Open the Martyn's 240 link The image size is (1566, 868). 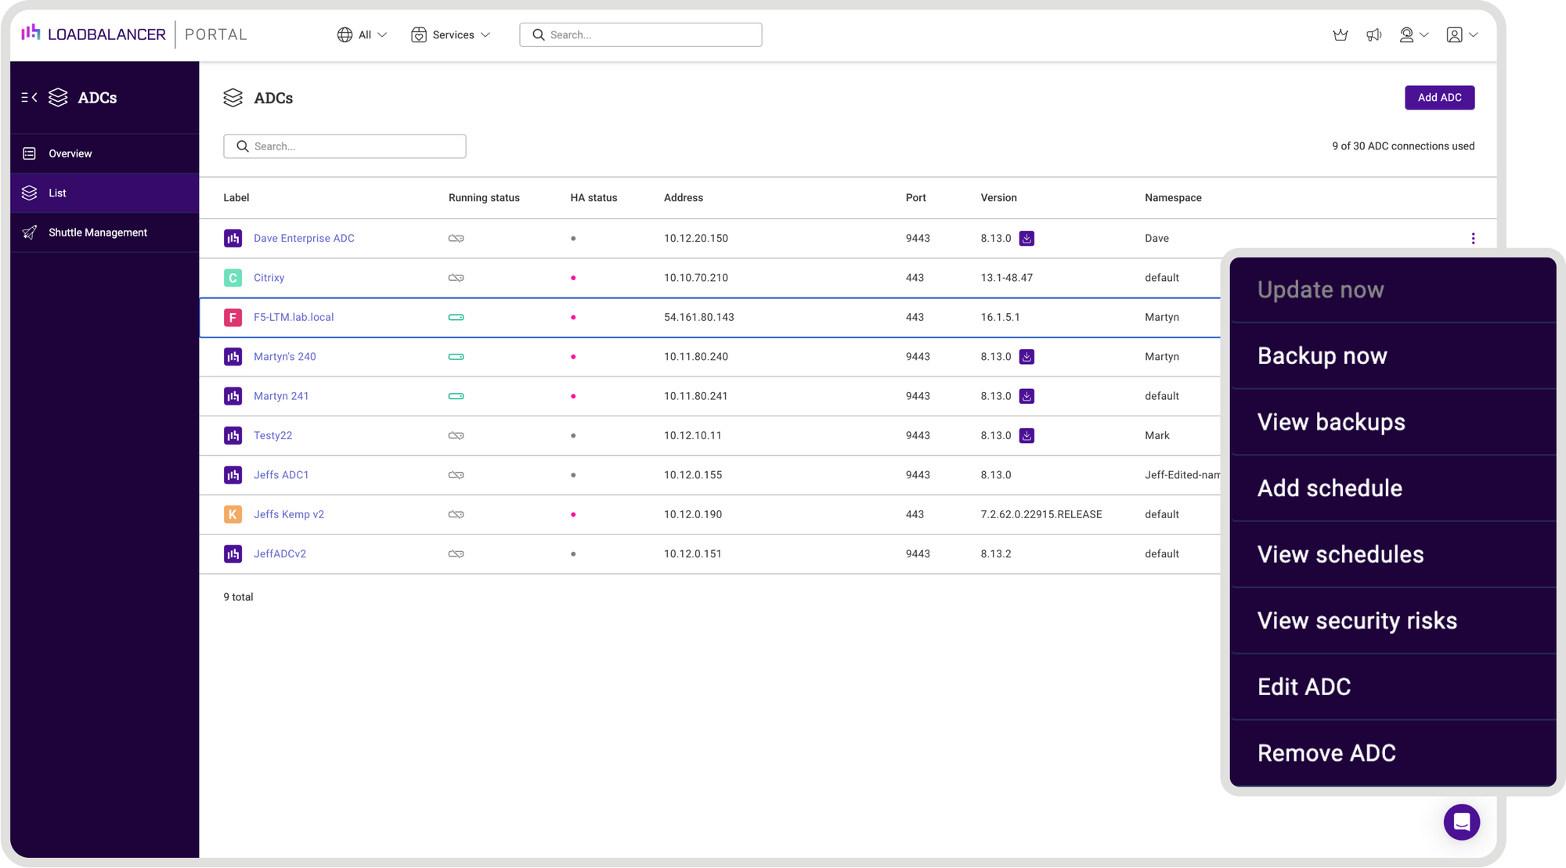pos(285,357)
